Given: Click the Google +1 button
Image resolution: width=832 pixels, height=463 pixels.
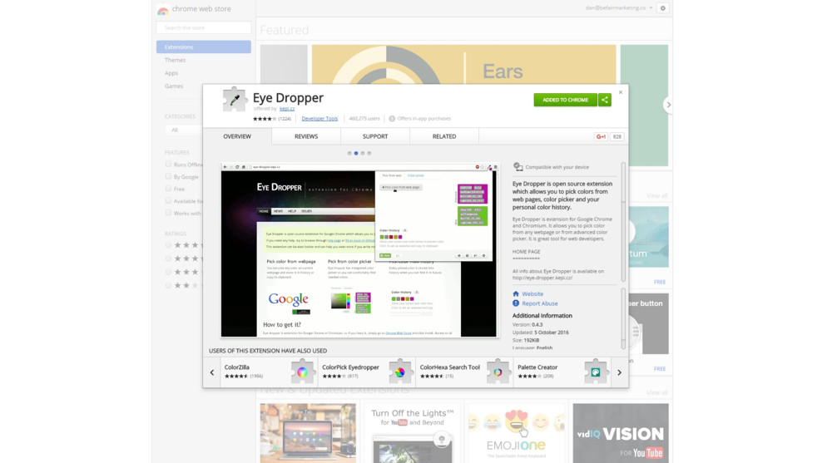Looking at the screenshot, I should coord(601,137).
